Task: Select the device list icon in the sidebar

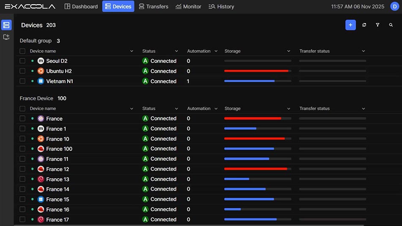Action: (6, 25)
